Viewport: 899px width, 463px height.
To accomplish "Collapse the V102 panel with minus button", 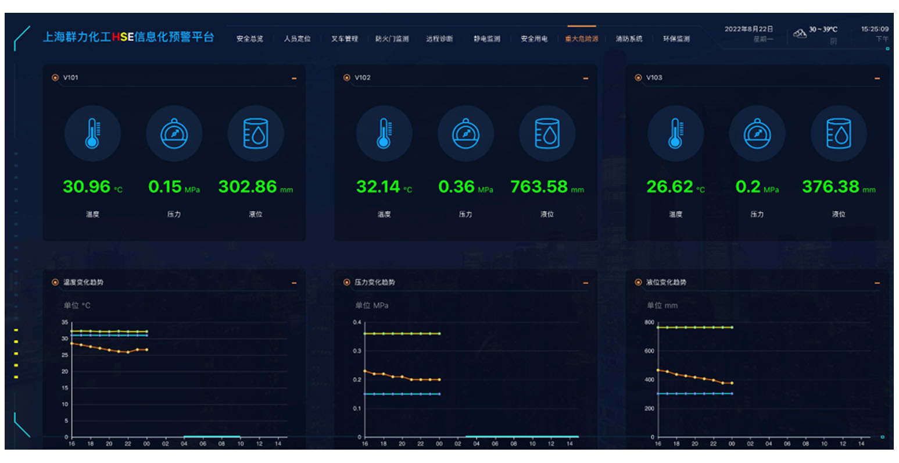I will (586, 78).
